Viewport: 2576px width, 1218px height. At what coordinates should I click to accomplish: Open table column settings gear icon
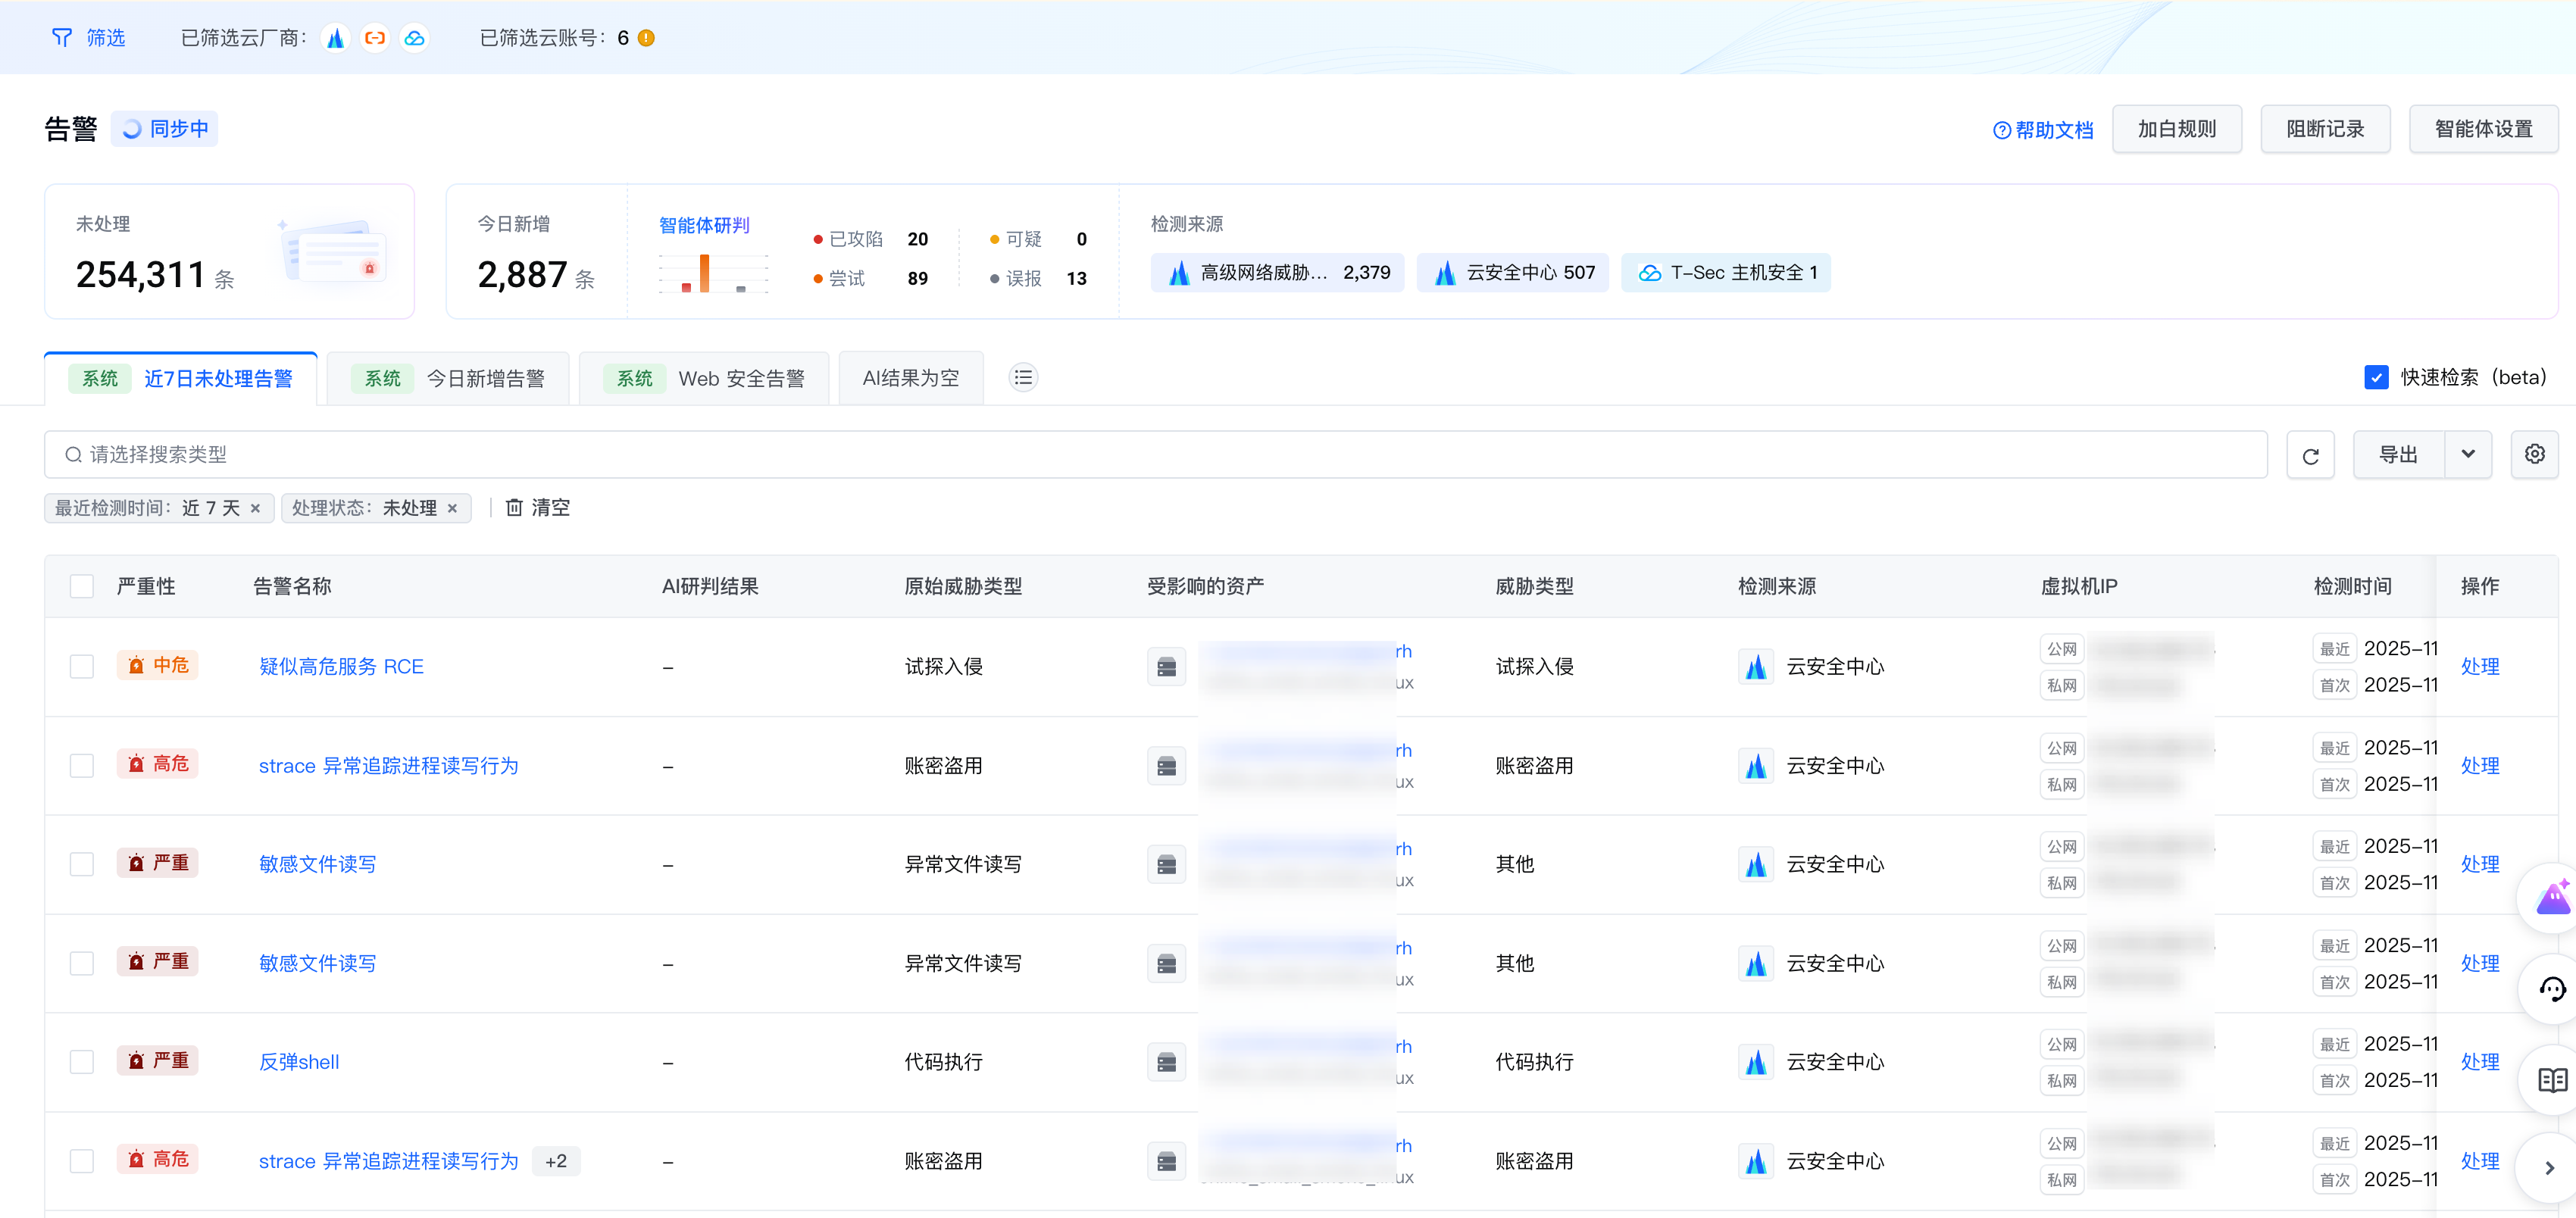[2534, 455]
